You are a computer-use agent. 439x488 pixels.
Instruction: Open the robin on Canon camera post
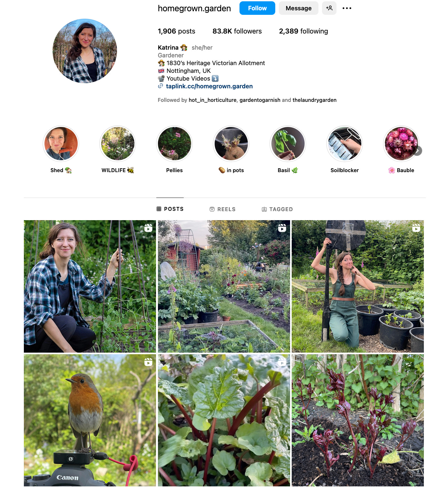pyautogui.click(x=90, y=420)
